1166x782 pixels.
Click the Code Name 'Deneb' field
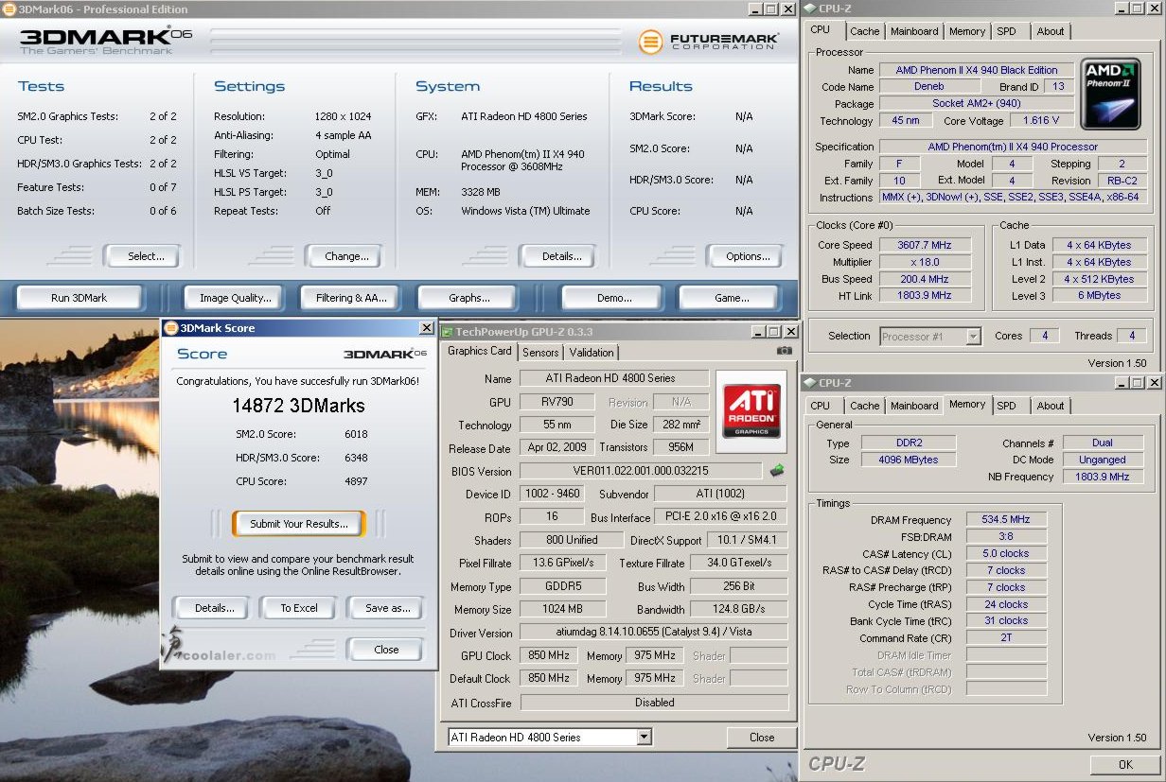point(929,87)
